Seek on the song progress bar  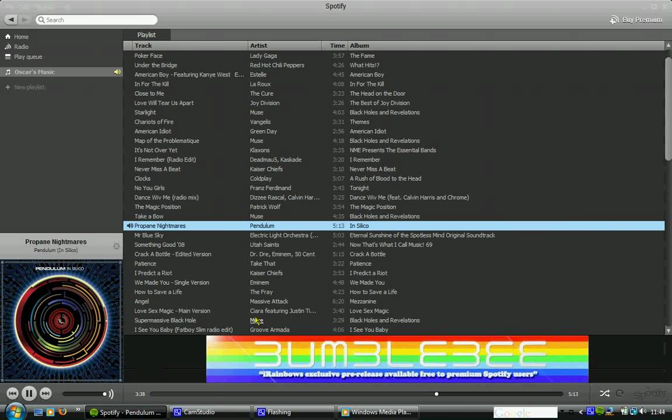tap(356, 394)
